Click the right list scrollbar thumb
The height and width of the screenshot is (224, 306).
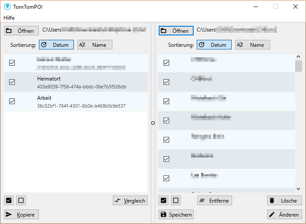tap(299, 66)
